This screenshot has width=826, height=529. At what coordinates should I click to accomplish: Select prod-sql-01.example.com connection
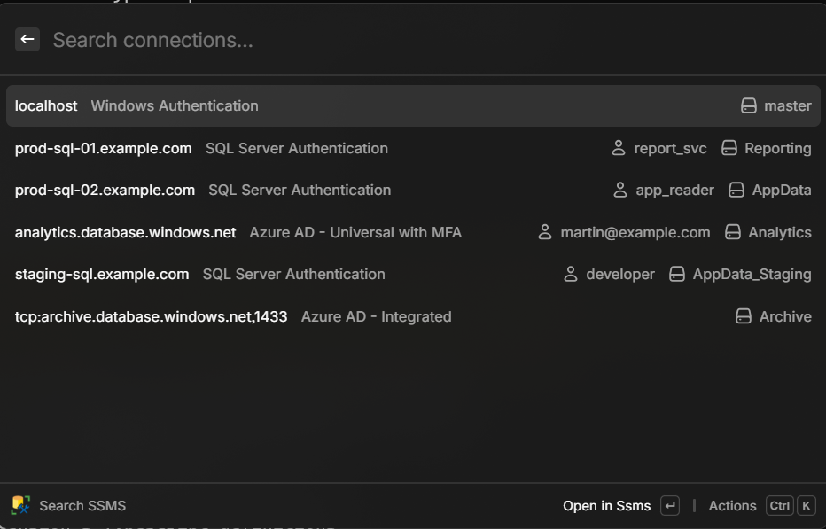coord(413,149)
